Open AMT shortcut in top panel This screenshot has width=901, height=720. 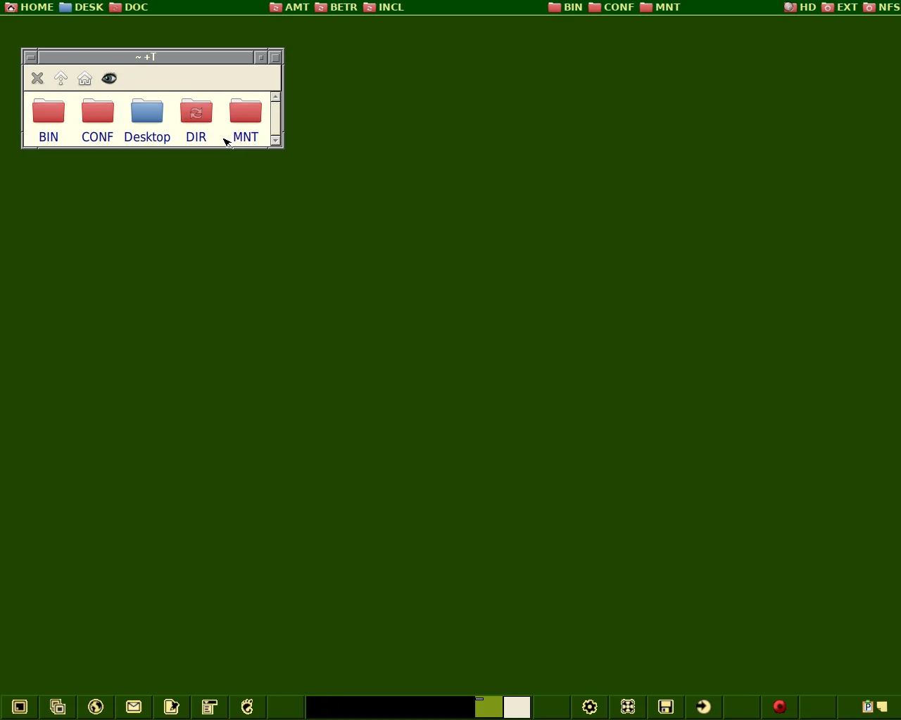(290, 7)
